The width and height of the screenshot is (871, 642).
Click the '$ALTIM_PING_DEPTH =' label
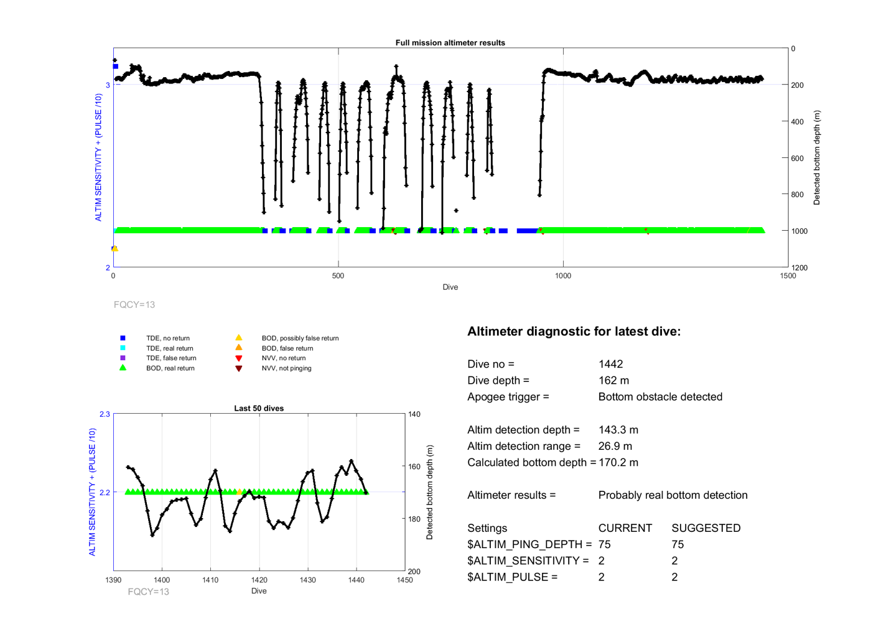[x=529, y=544]
